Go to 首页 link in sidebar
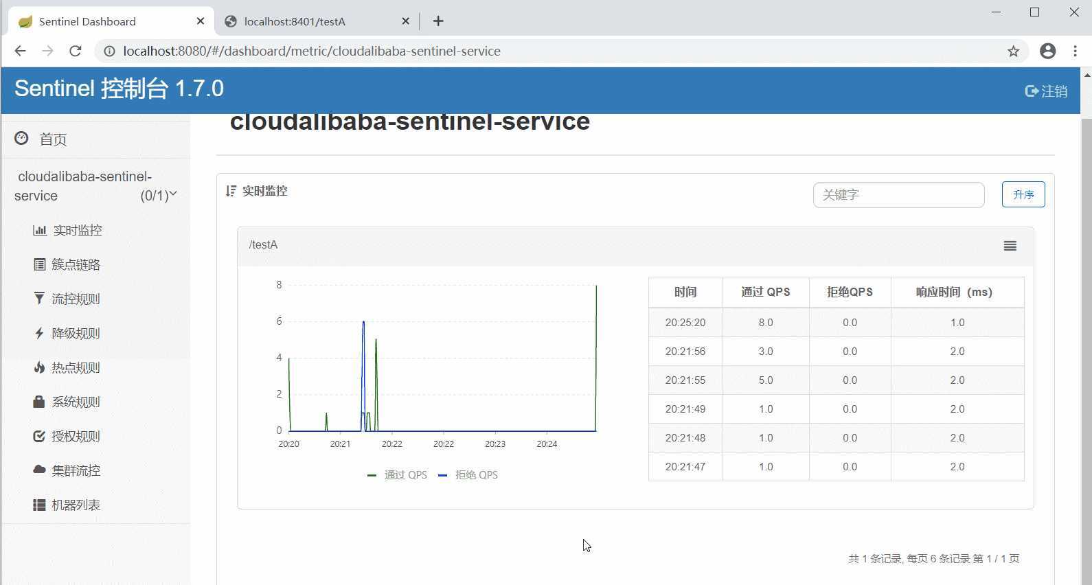 (x=53, y=139)
